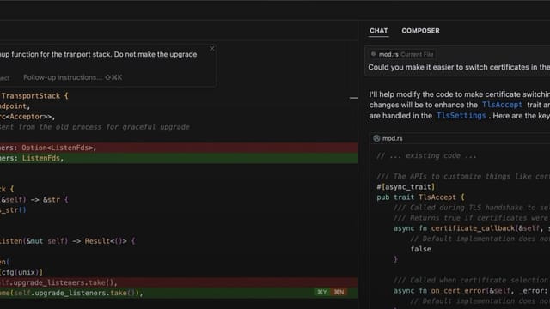550x309 pixels.
Task: Click the dot icon beside mod.rs Current File
Action: (373, 54)
